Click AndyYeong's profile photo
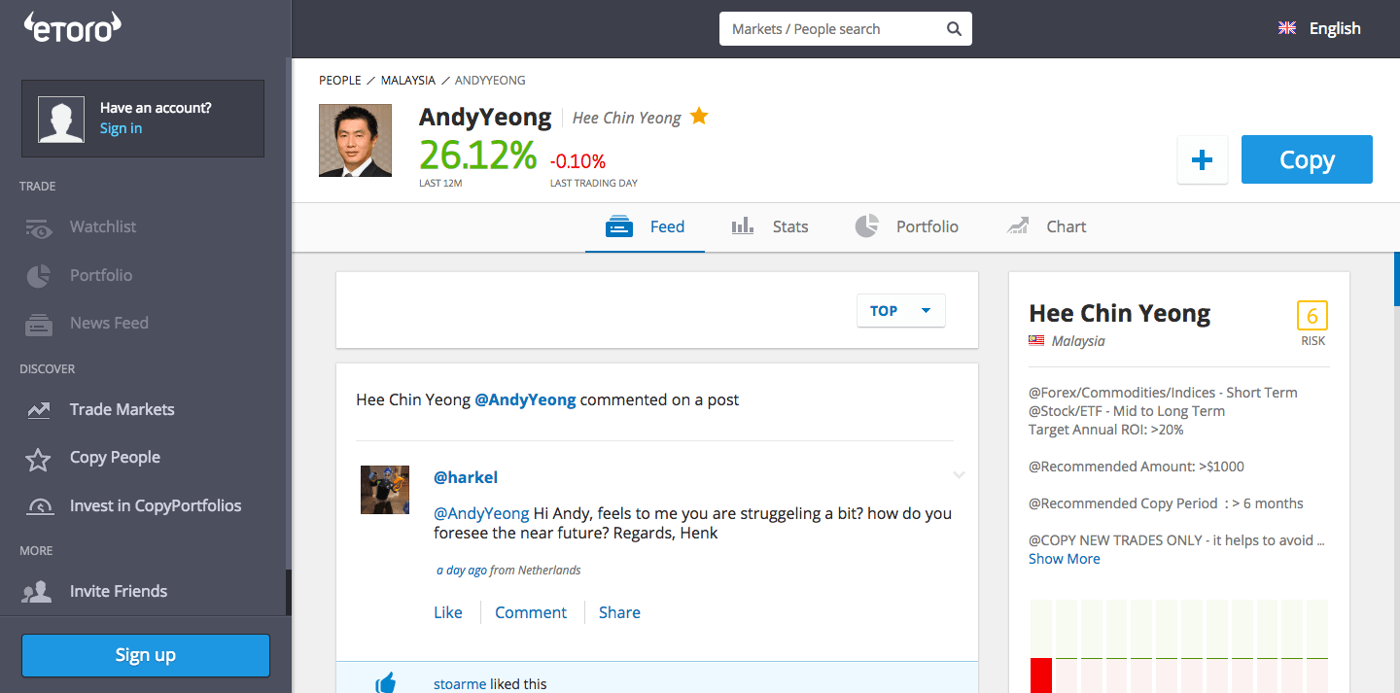The height and width of the screenshot is (693, 1400). point(355,141)
